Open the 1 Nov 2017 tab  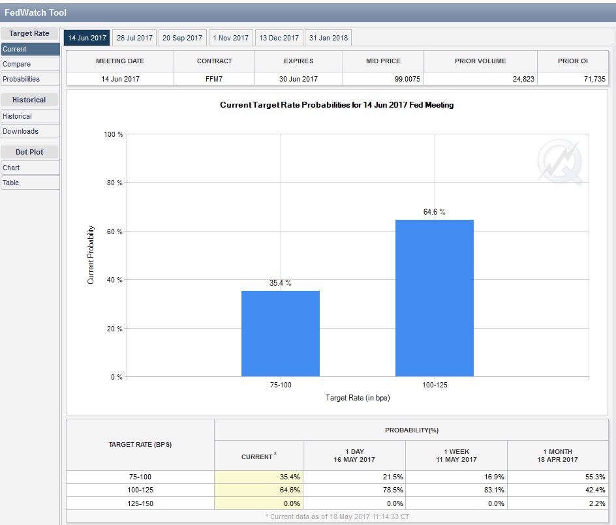230,38
